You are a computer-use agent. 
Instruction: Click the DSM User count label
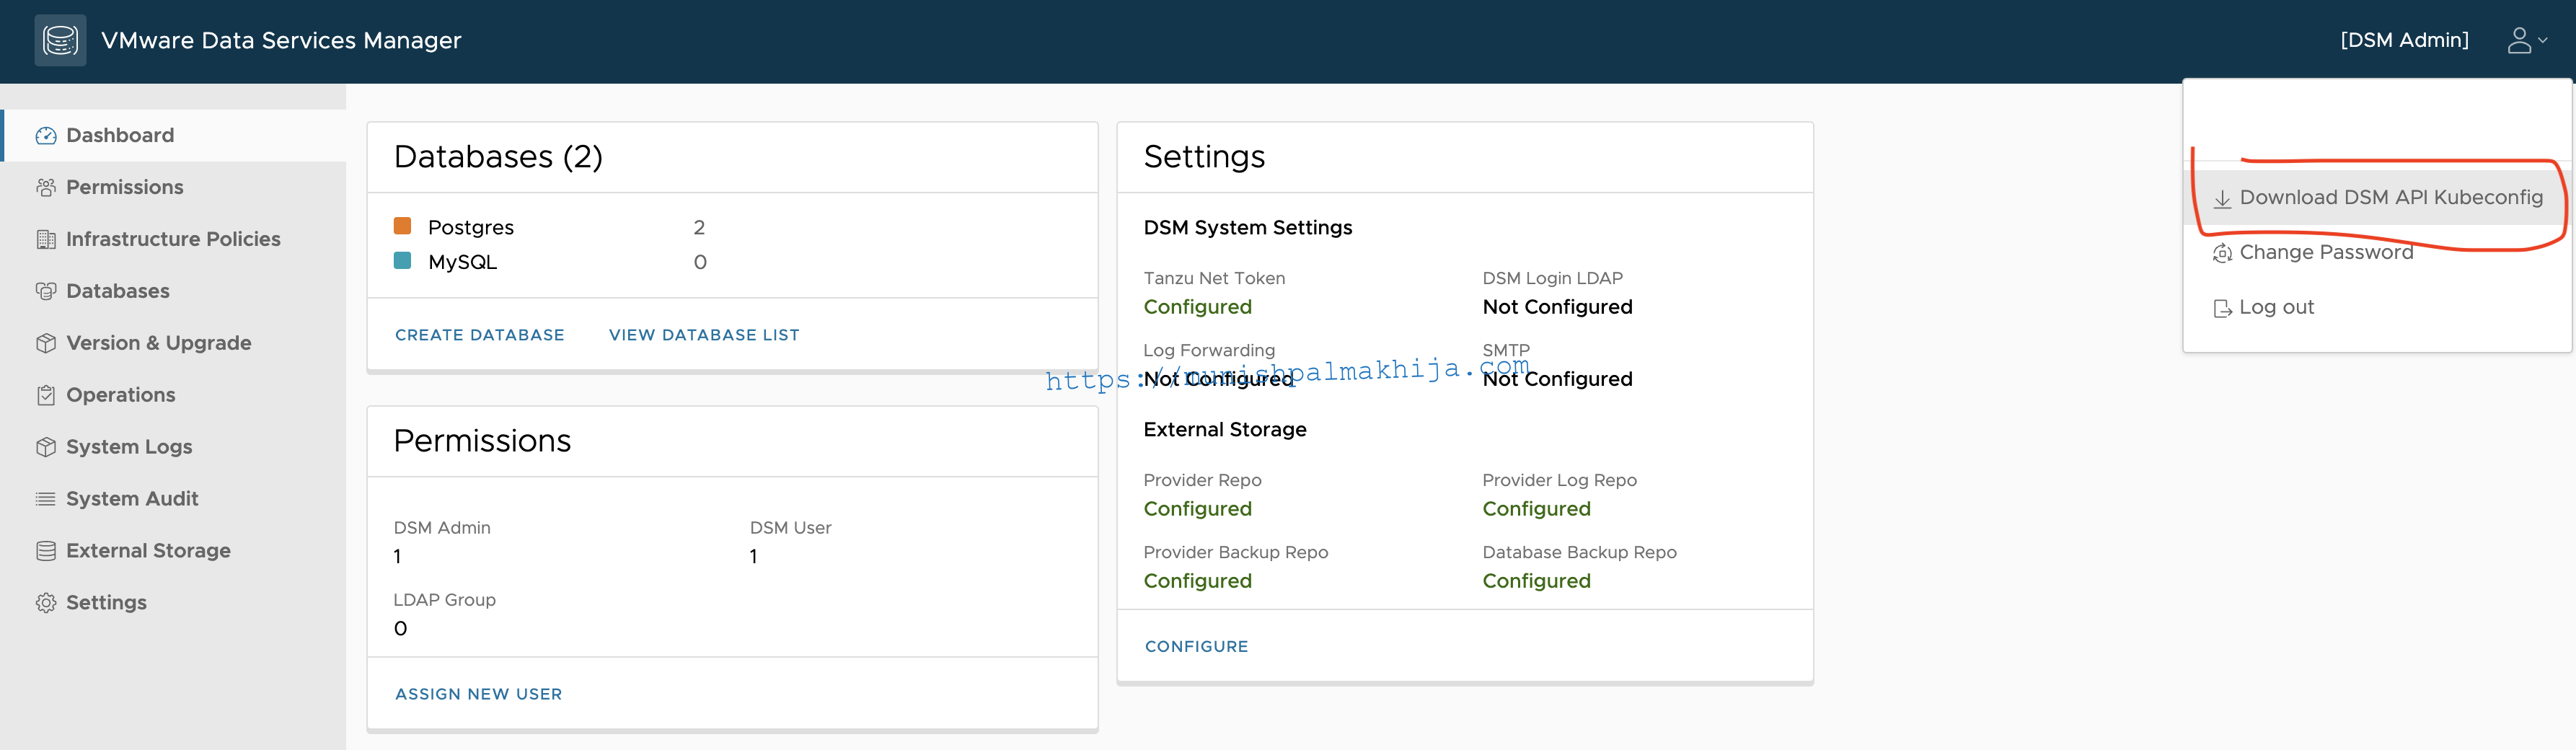(x=790, y=528)
